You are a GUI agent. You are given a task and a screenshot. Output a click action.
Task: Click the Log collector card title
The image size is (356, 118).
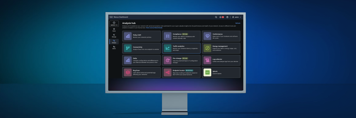coord(217,59)
